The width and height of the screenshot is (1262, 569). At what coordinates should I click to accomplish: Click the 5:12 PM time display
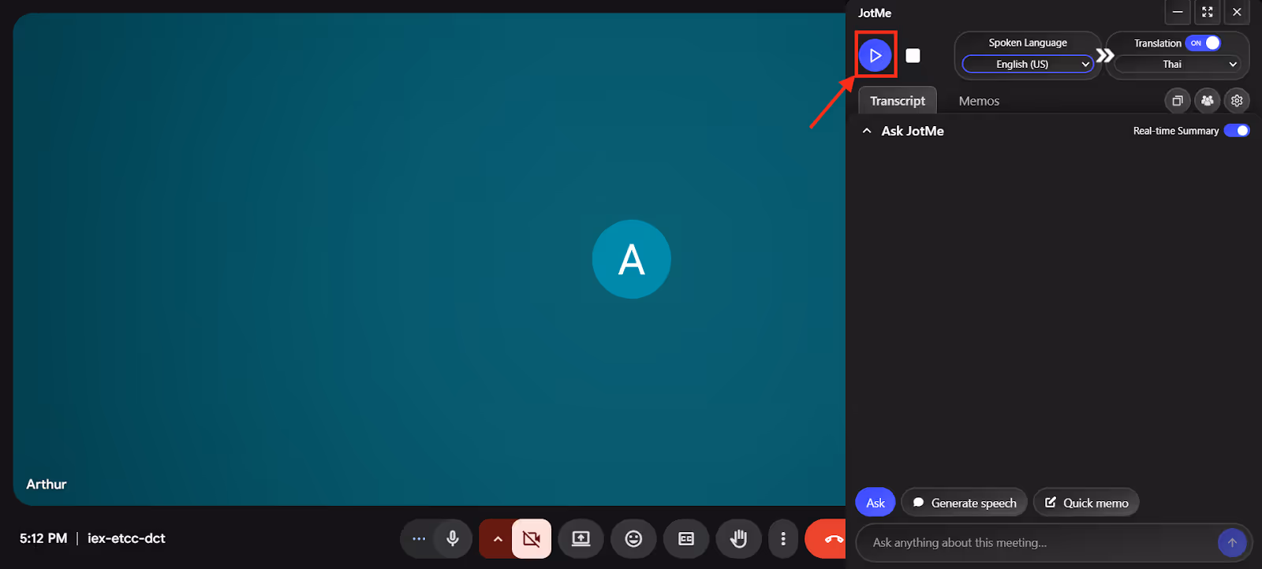pyautogui.click(x=43, y=538)
